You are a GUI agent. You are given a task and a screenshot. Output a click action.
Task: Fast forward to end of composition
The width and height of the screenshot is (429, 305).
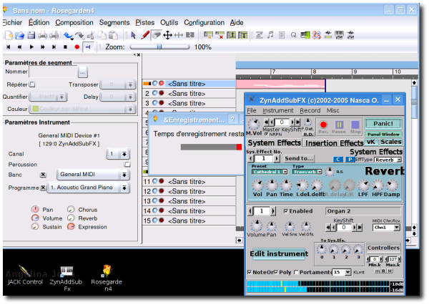coord(54,47)
